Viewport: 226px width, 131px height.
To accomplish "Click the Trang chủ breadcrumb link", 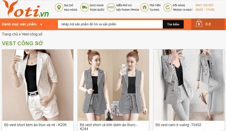I will (x=10, y=34).
